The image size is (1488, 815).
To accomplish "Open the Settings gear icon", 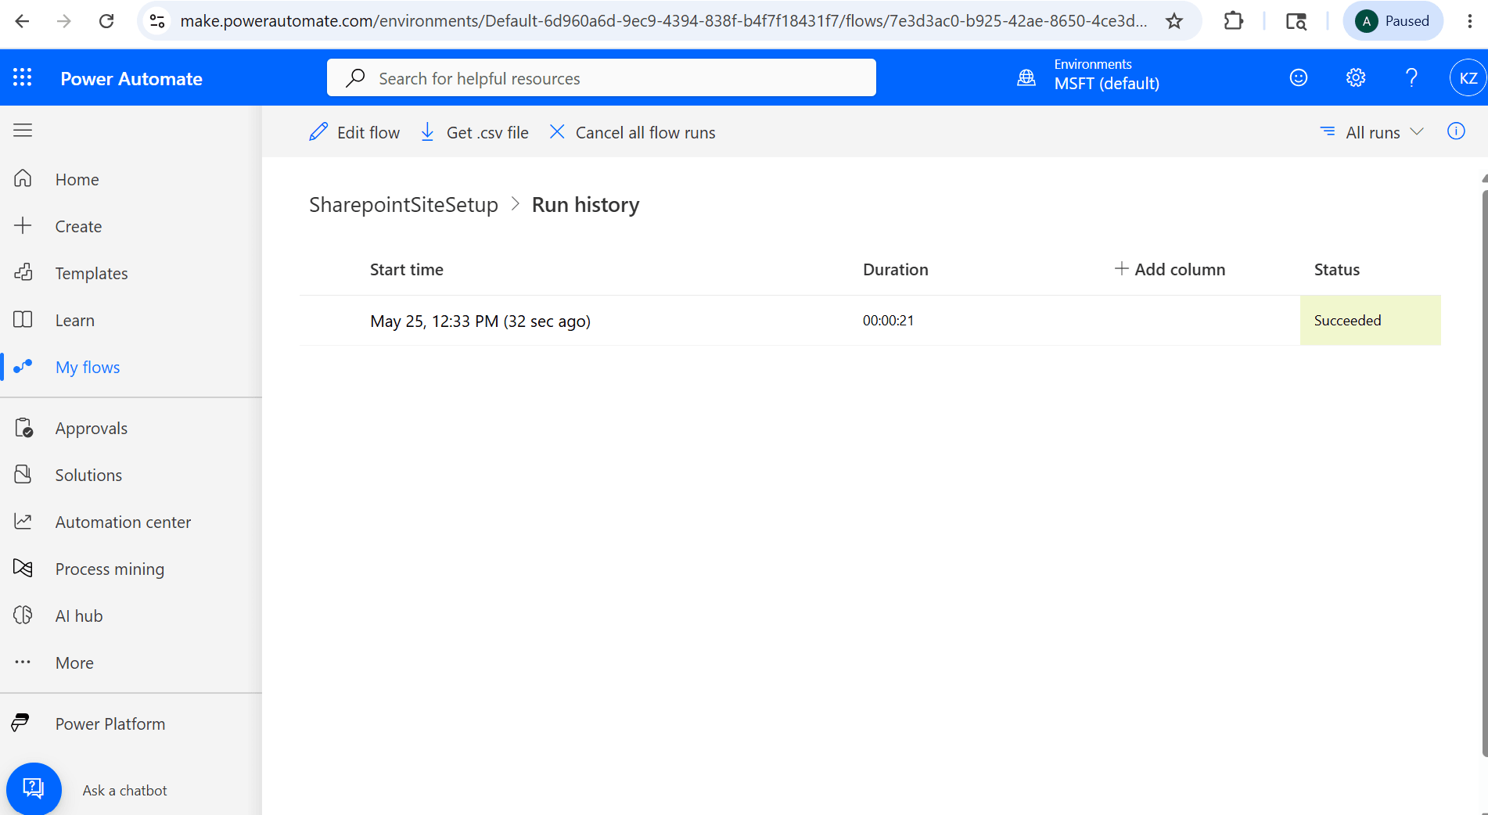I will pos(1356,77).
